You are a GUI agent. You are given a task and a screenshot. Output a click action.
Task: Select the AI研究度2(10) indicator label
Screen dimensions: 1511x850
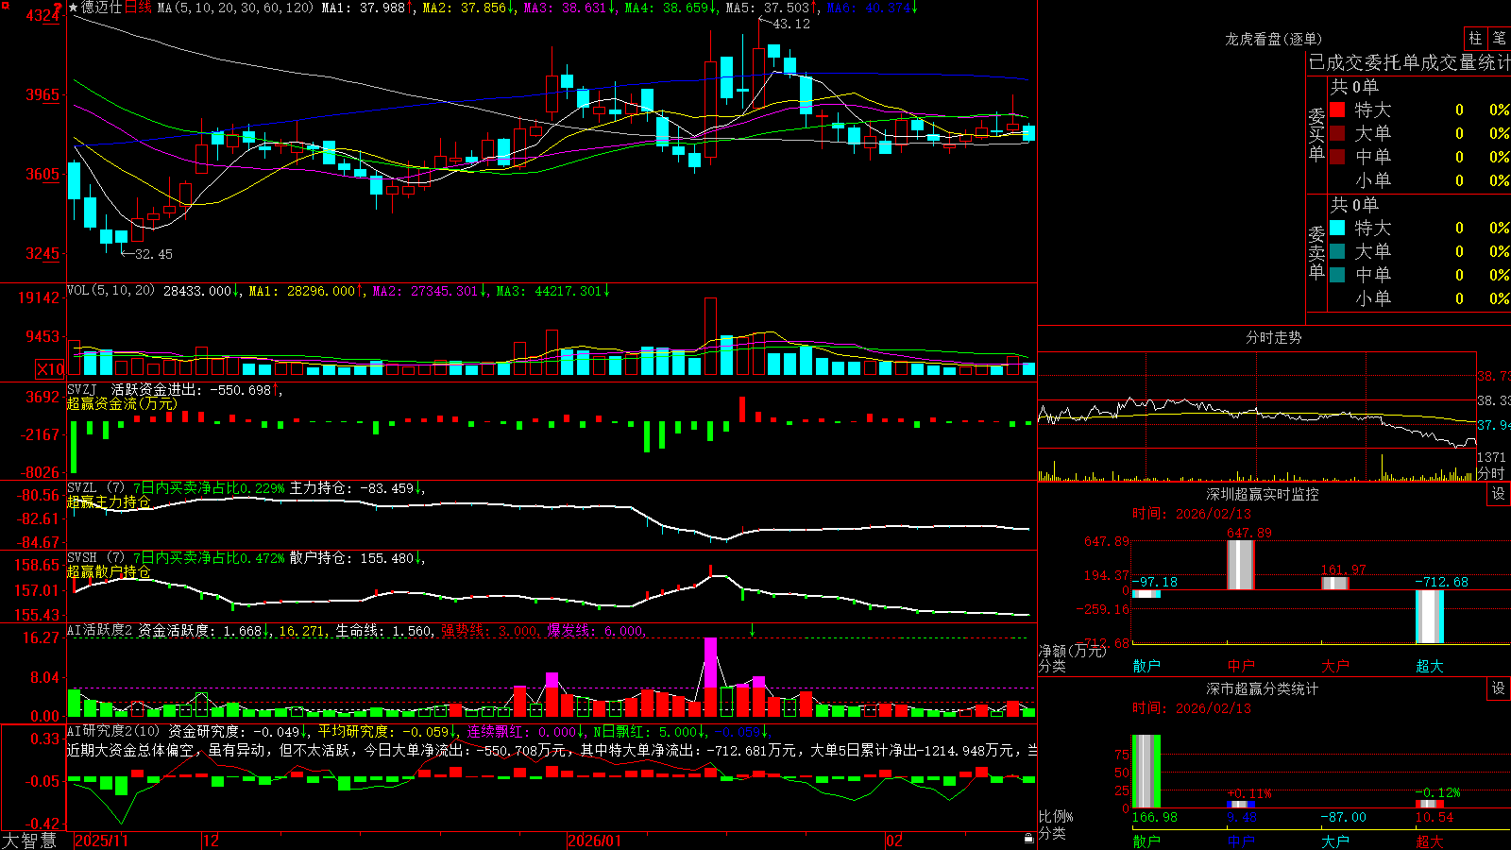(114, 731)
